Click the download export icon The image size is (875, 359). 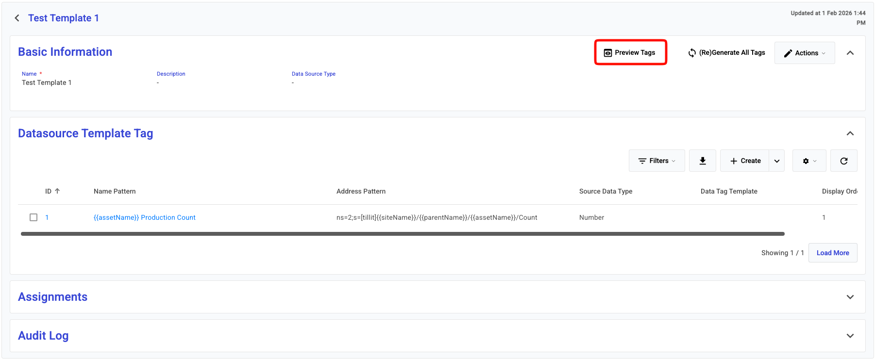pos(702,161)
